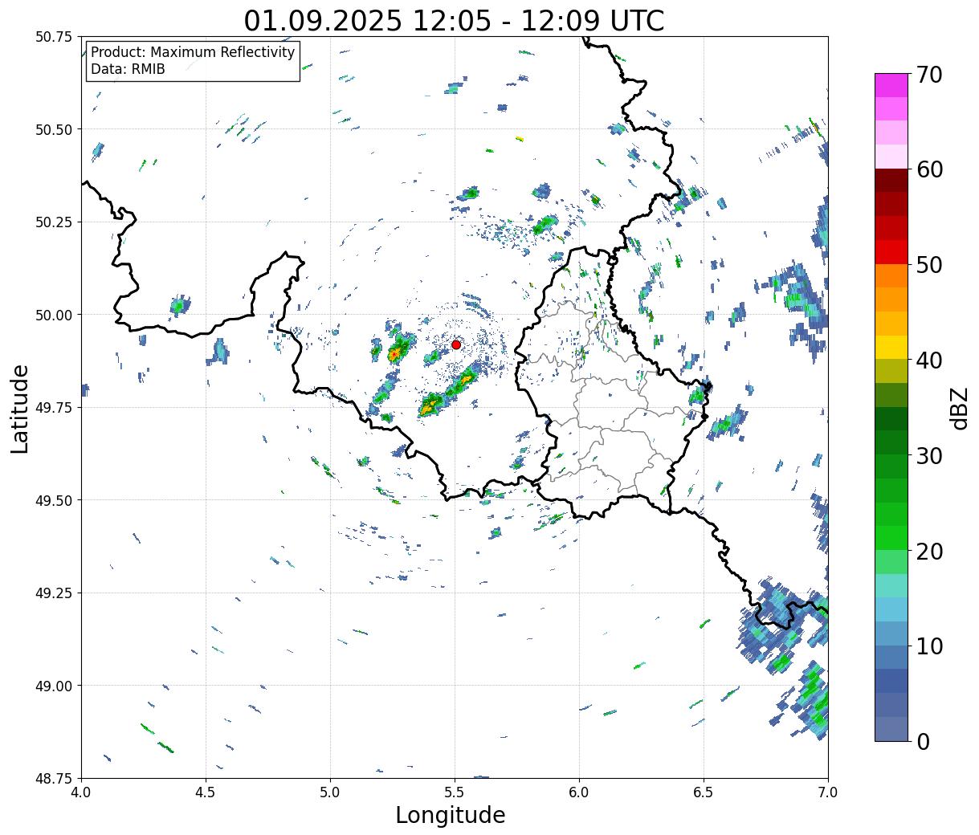Click the latitude tick label 50.00
The height and width of the screenshot is (835, 979).
(54, 315)
